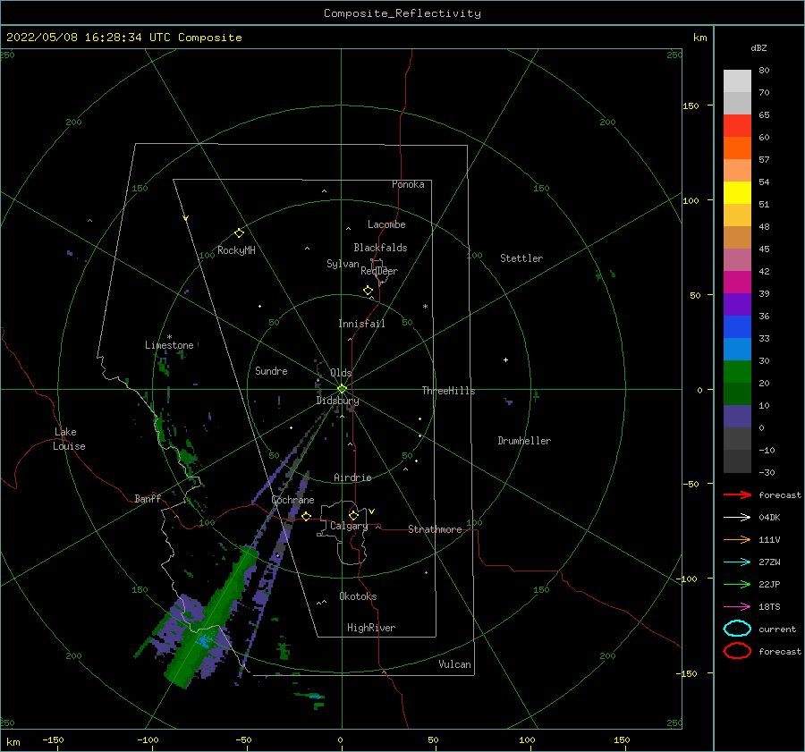Screen dimensions: 805x752
Task: Select the yellow diamond marker above Calgary label
Action: pyautogui.click(x=353, y=515)
